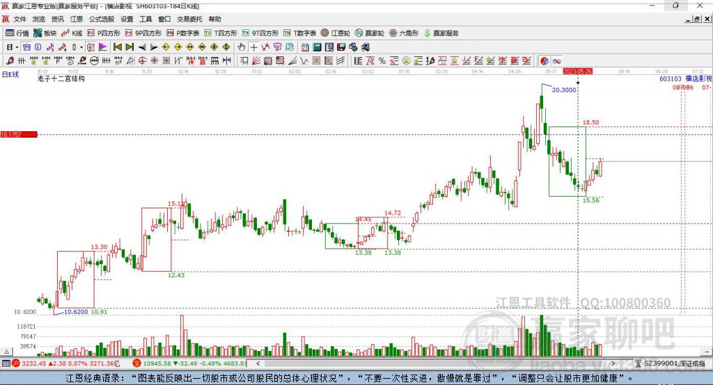Screen dimensions: 713x385
Task: Open the 资讯 menu
Action: (x=57, y=19)
